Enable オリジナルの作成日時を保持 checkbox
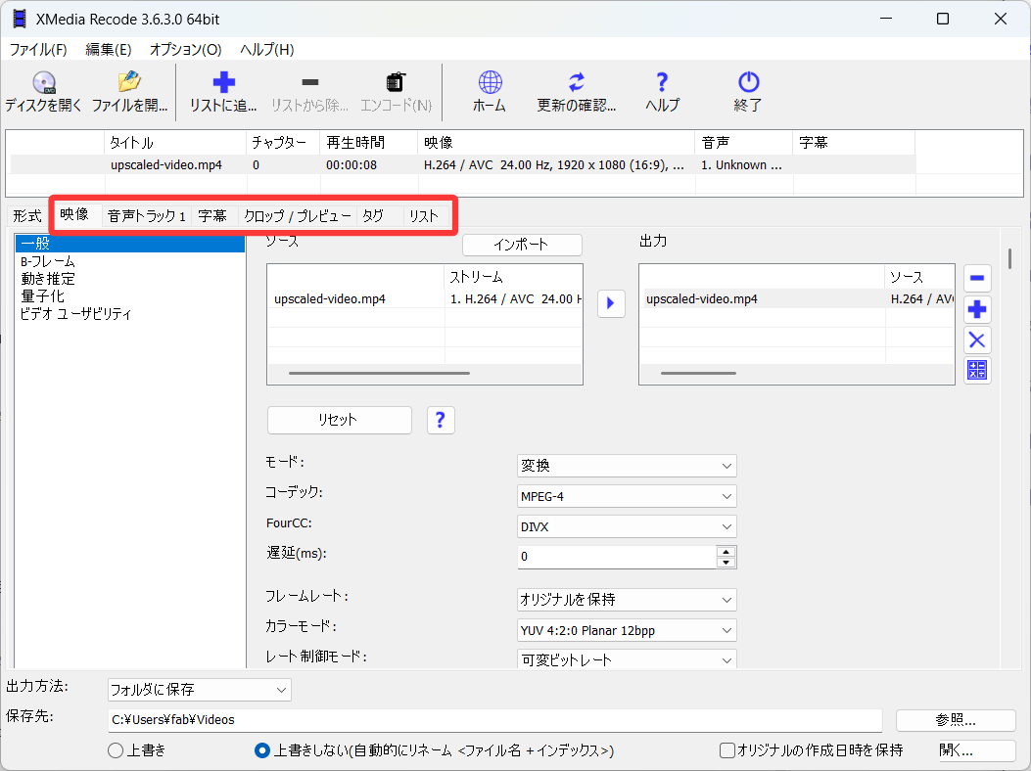Image resolution: width=1031 pixels, height=771 pixels. click(726, 750)
